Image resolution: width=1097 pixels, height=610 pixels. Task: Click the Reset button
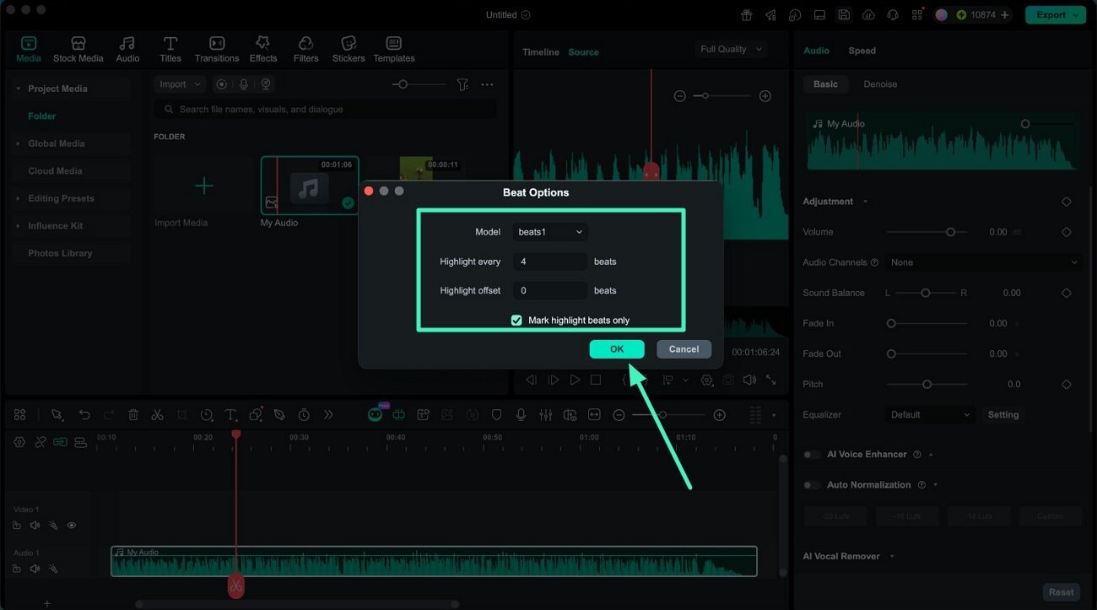tap(1061, 592)
